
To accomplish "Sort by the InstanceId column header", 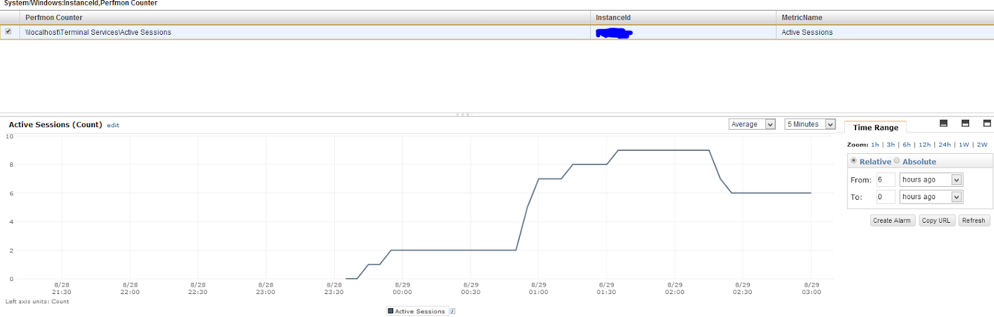I will click(683, 17).
